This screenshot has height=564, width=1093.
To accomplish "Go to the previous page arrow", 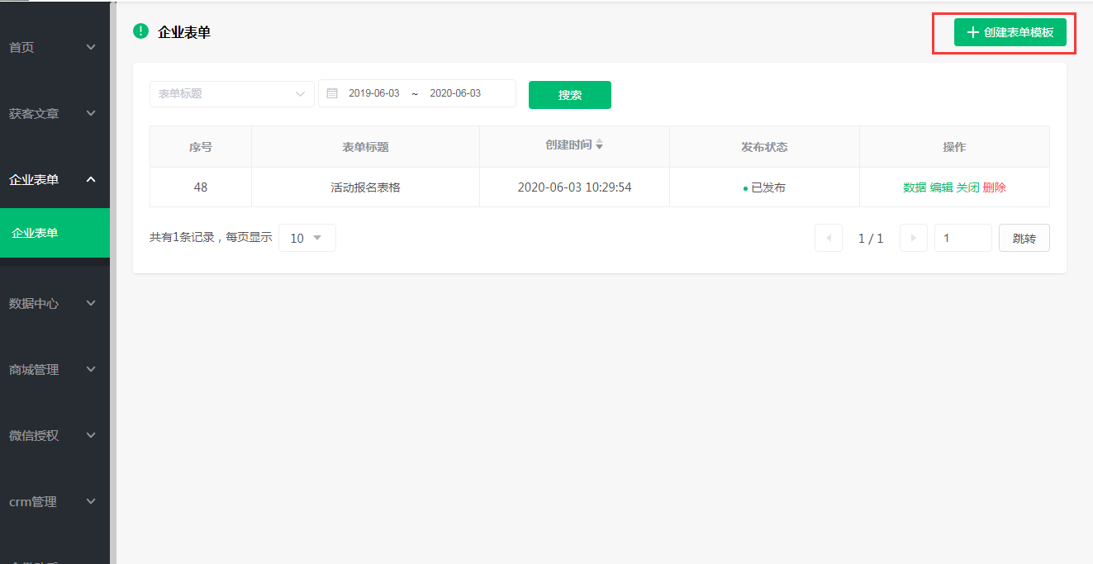I will [829, 238].
